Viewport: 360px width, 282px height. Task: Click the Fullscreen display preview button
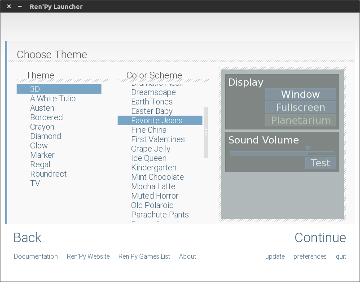click(300, 108)
